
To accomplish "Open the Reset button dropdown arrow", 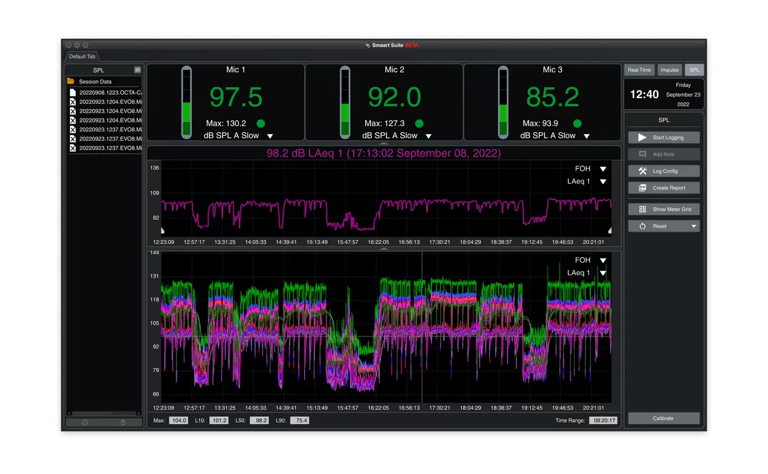I will point(694,226).
